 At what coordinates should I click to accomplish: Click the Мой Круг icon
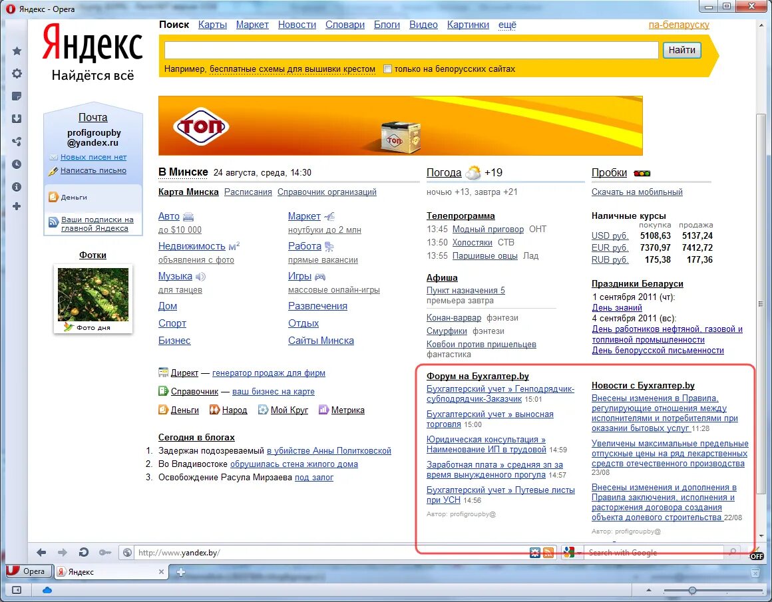[x=263, y=410]
